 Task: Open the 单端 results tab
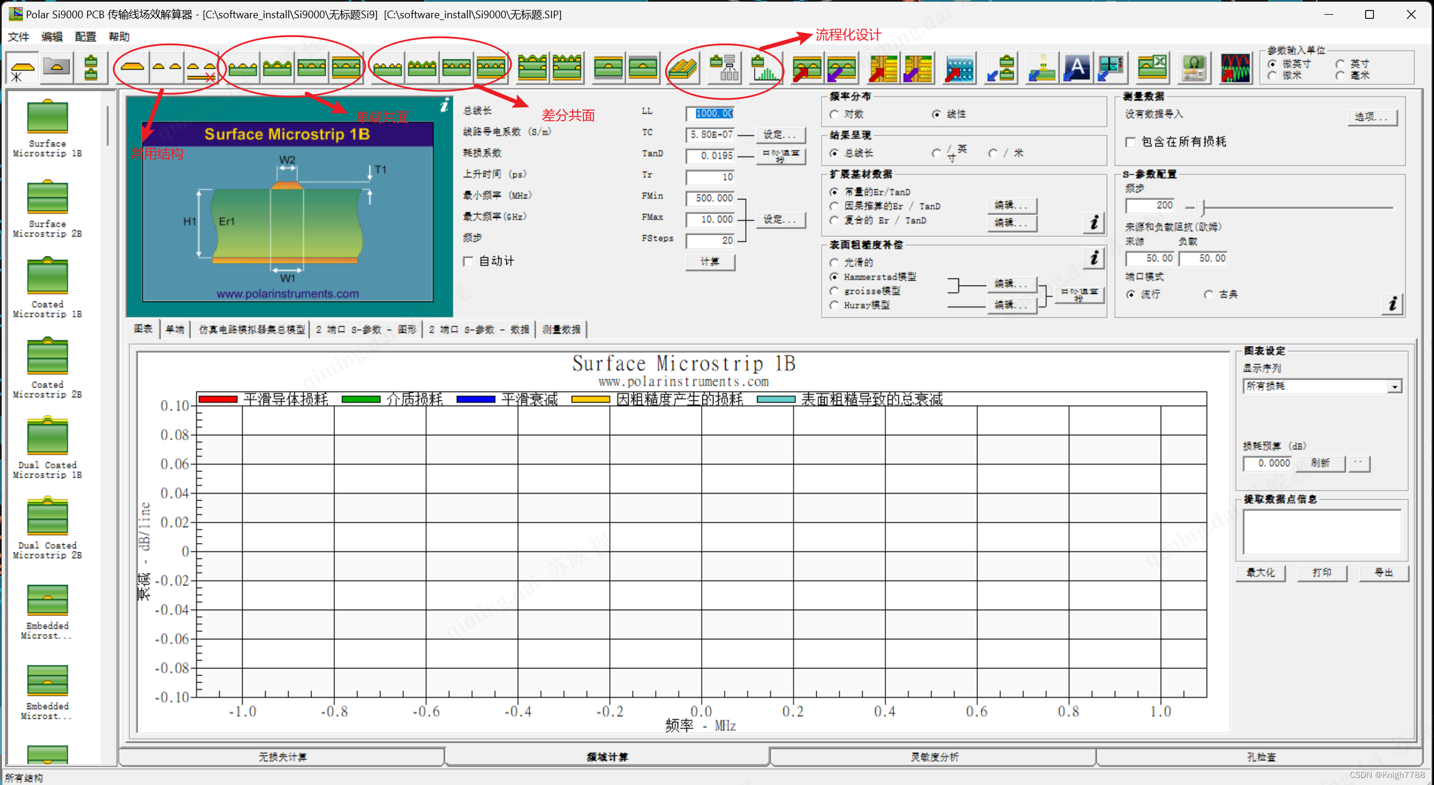[174, 329]
